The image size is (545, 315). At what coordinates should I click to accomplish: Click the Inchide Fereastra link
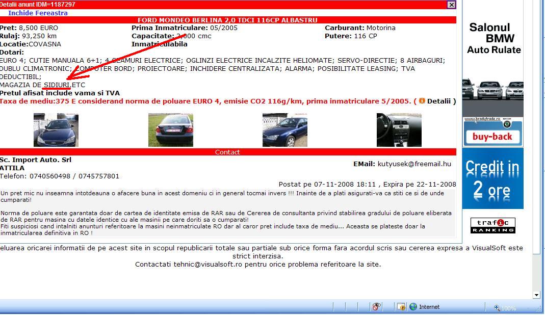(38, 13)
